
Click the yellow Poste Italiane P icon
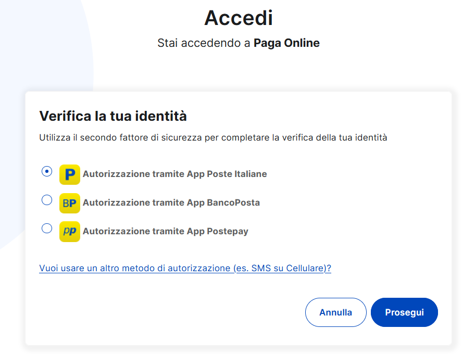click(x=70, y=174)
